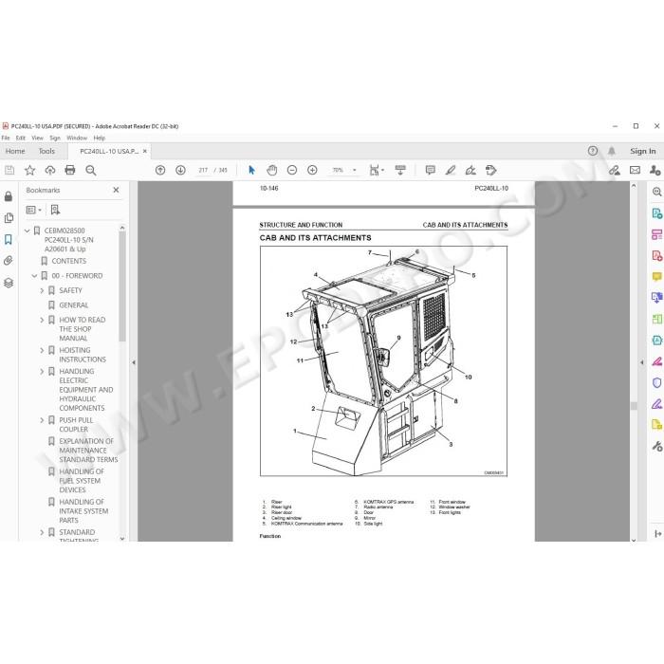Expand PUSH PULL COUPLER bookmark

click(42, 420)
